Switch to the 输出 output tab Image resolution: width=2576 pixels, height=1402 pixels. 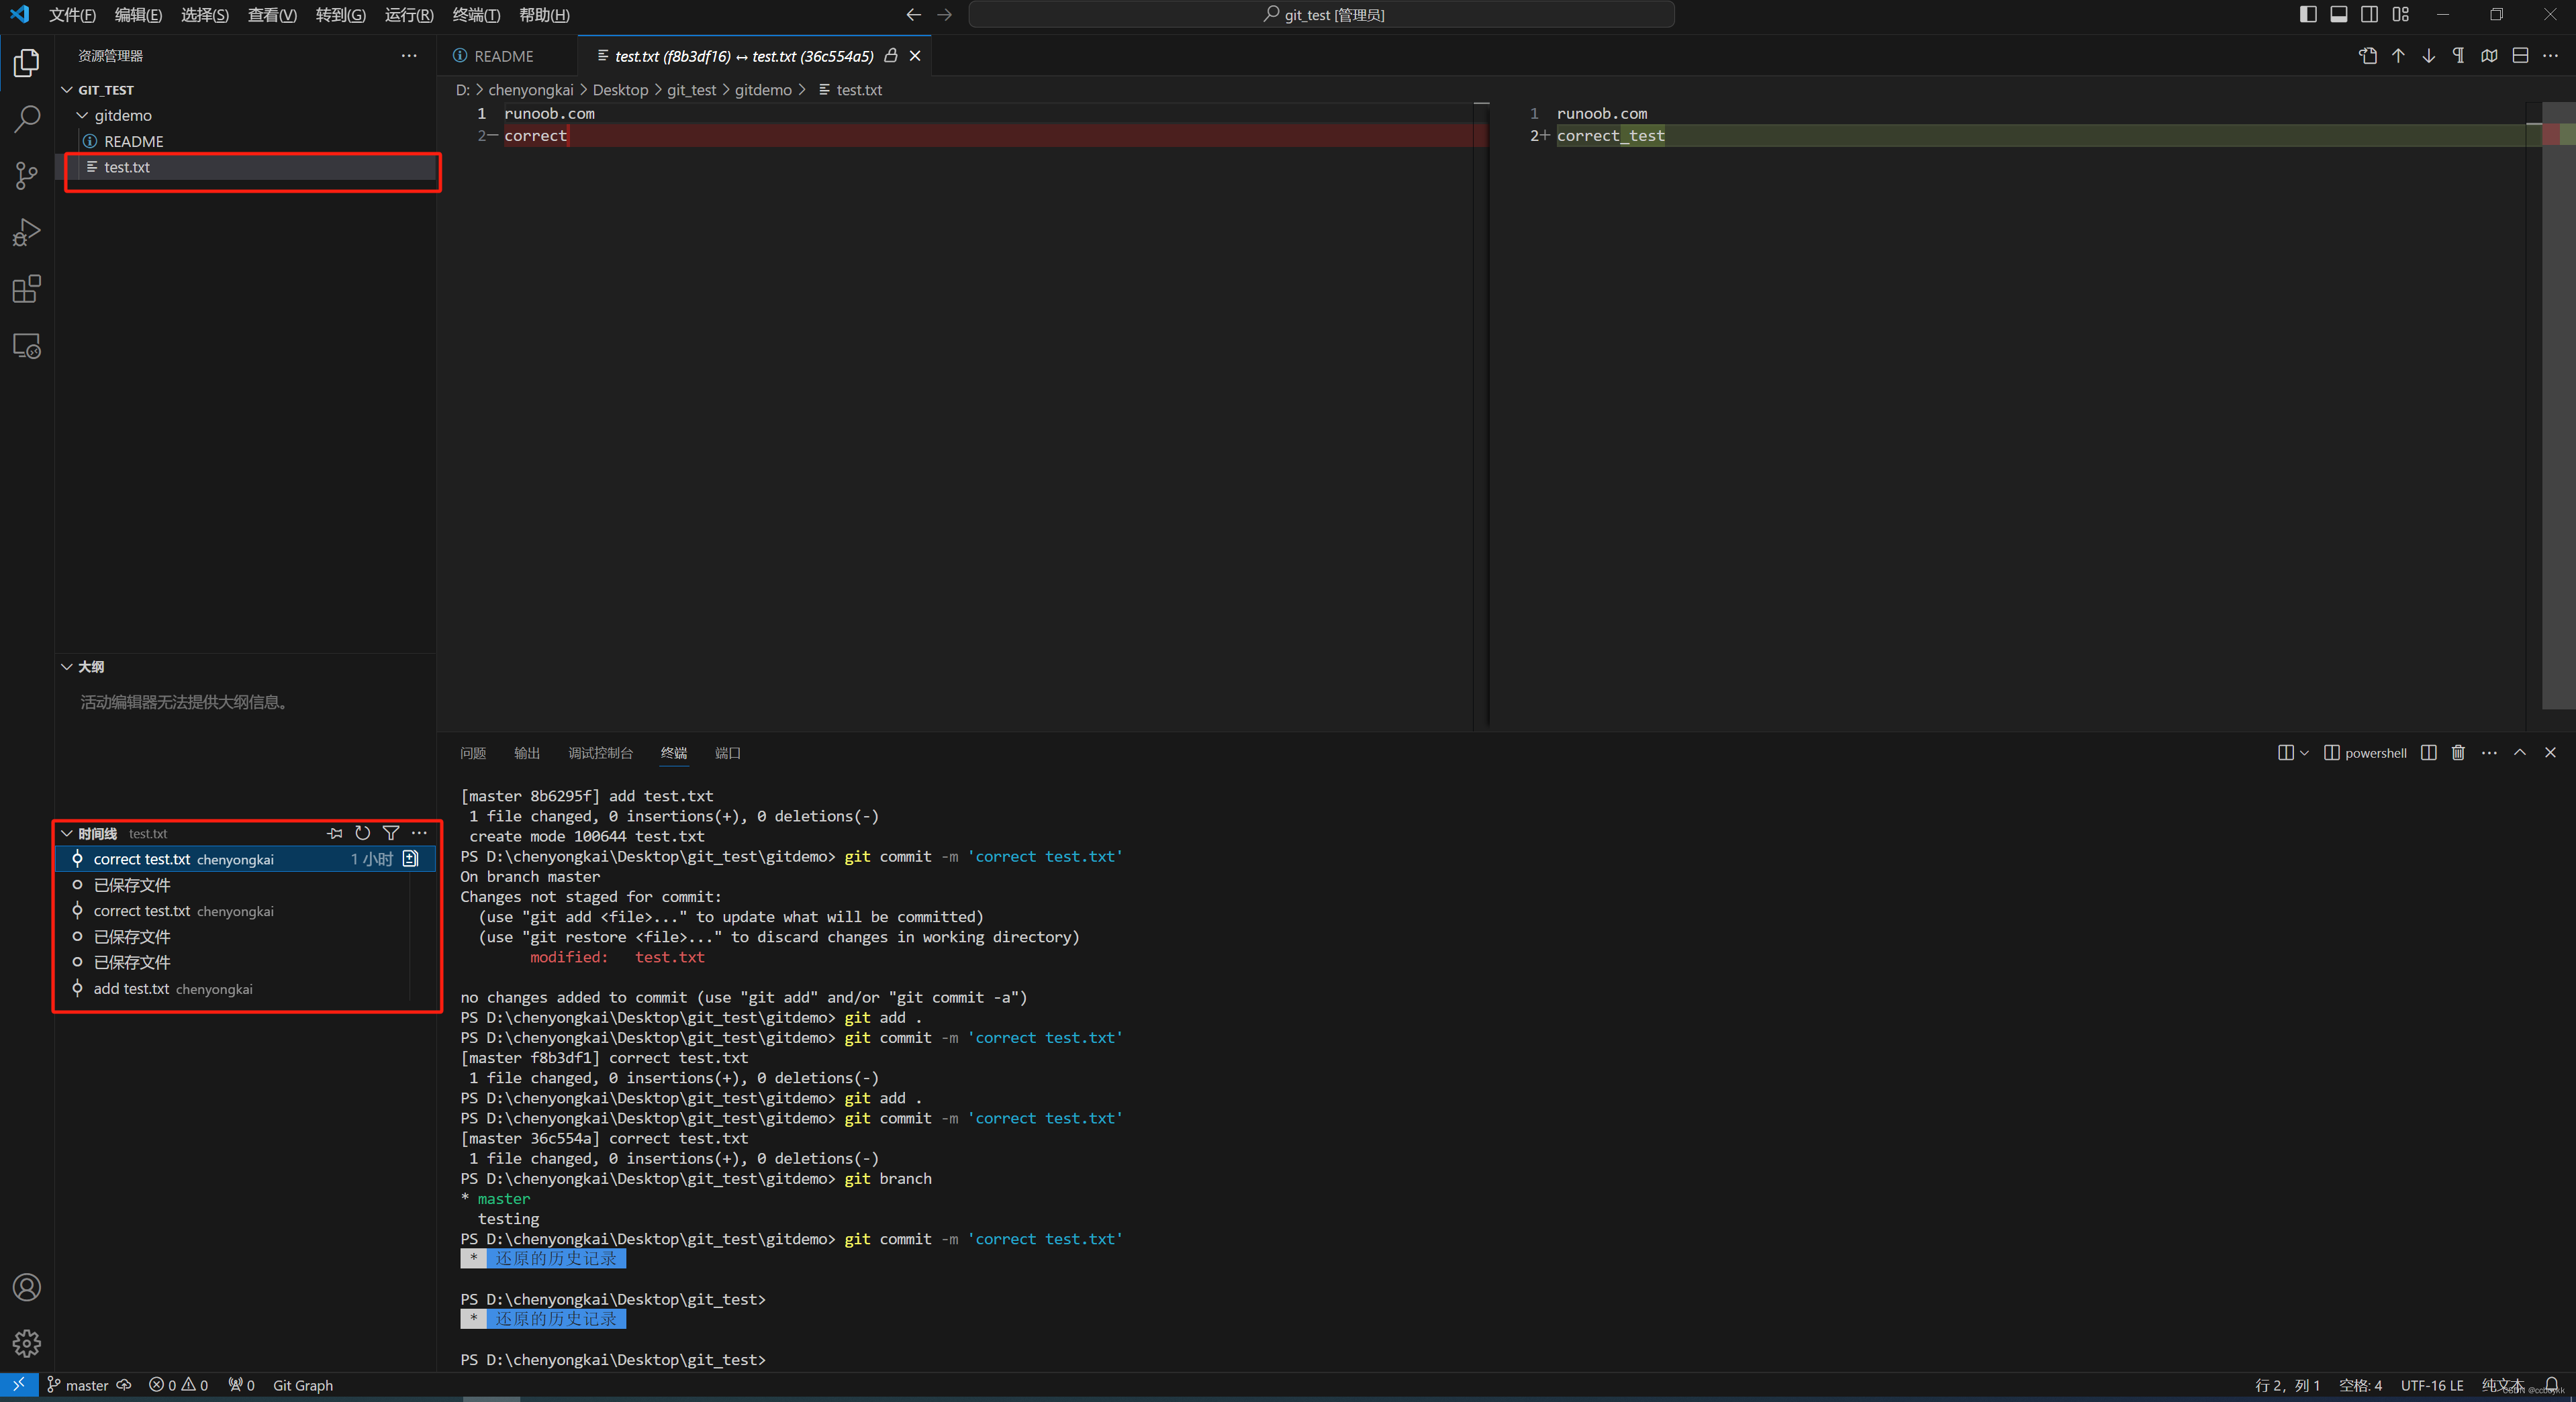(x=527, y=753)
